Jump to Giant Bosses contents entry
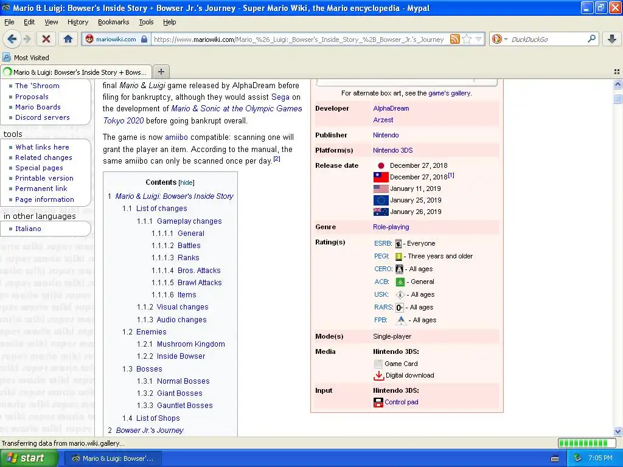The height and width of the screenshot is (467, 623). tap(179, 393)
